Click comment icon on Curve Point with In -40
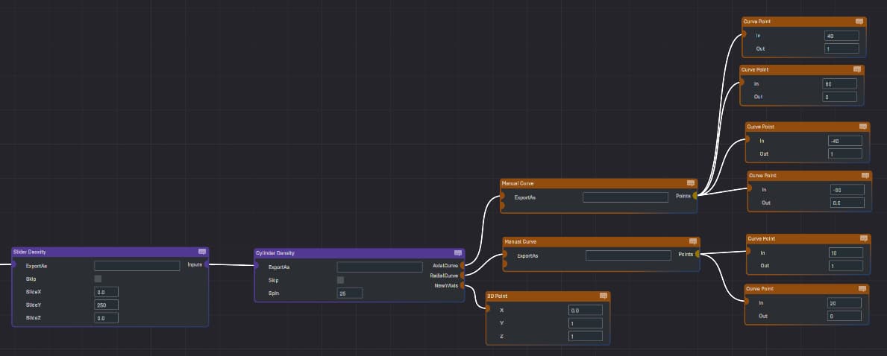 [x=863, y=127]
